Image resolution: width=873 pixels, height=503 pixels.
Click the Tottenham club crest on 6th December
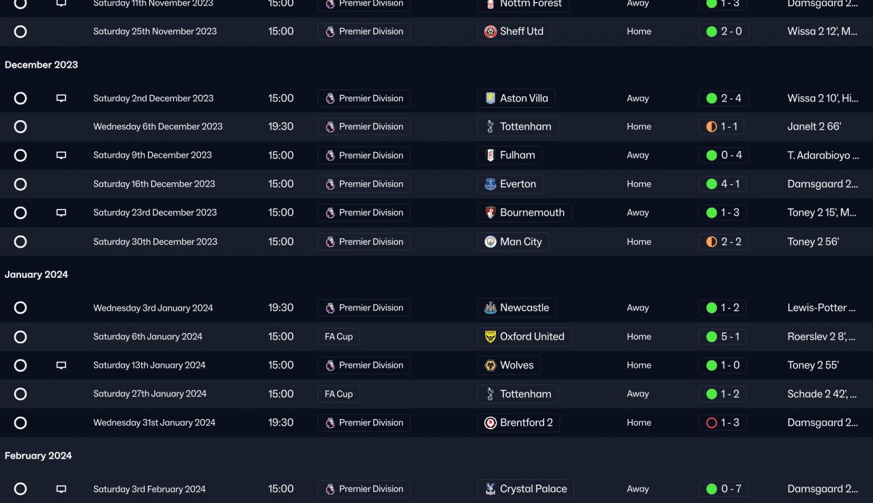(490, 127)
